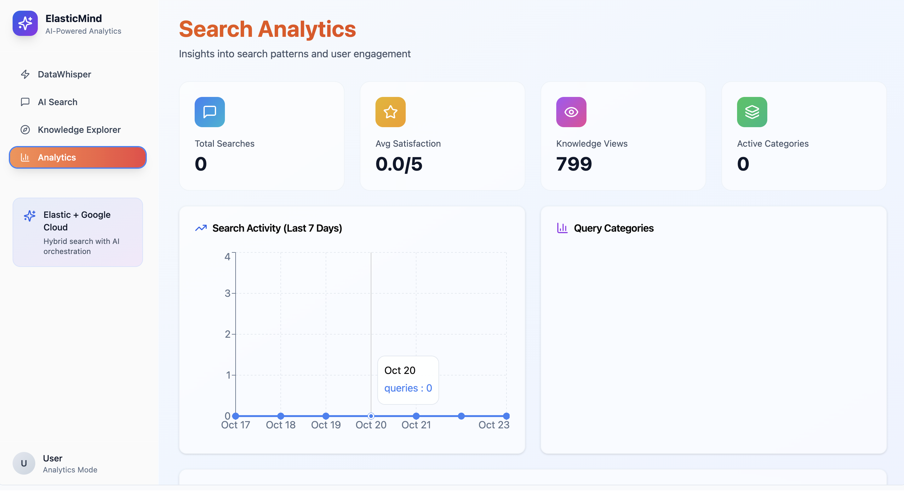Click the Avg Satisfaction star icon
The width and height of the screenshot is (904, 491).
coord(390,112)
